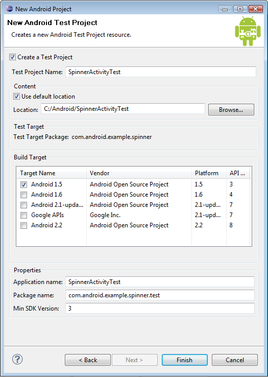Click the help question mark icon
This screenshot has height=377, width=268.
click(17, 360)
